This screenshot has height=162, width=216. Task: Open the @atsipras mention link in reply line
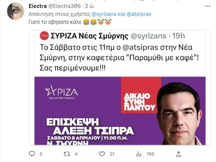(139, 14)
